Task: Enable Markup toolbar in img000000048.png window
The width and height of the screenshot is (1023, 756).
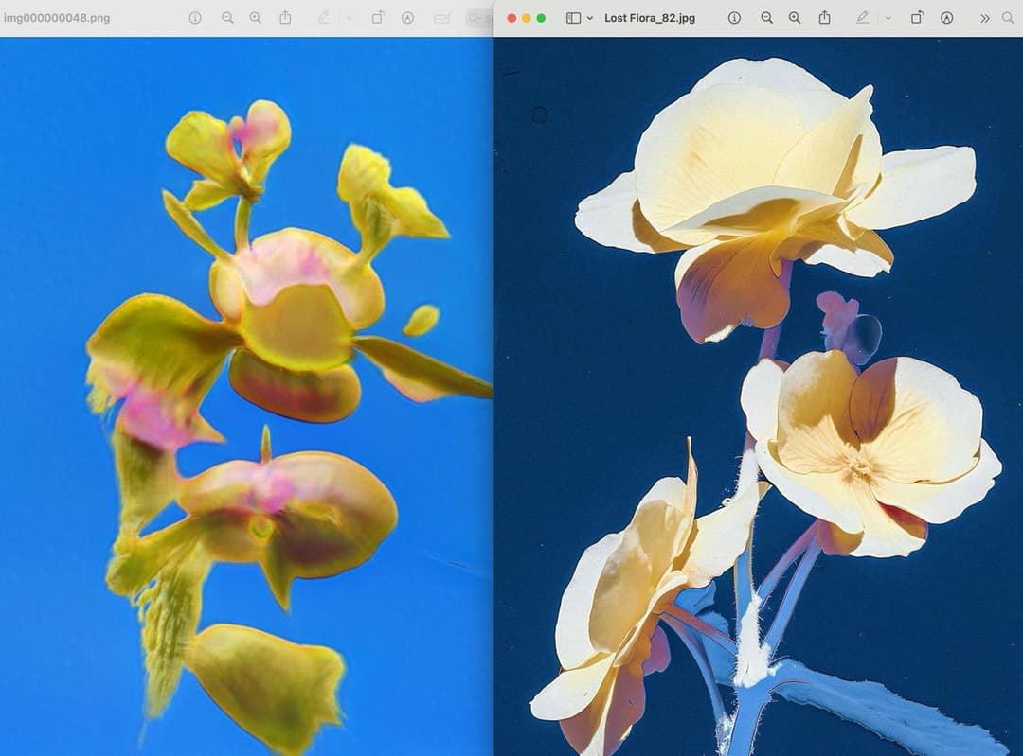Action: pyautogui.click(x=407, y=18)
